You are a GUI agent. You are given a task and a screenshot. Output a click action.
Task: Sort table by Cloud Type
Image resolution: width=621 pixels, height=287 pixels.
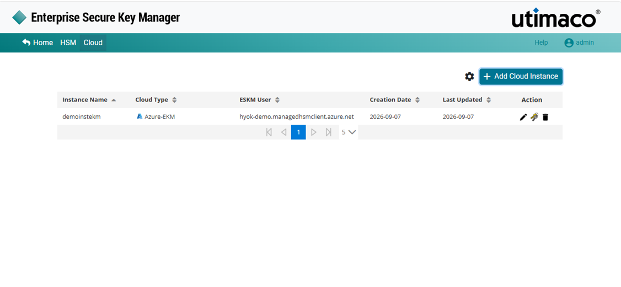pos(174,100)
